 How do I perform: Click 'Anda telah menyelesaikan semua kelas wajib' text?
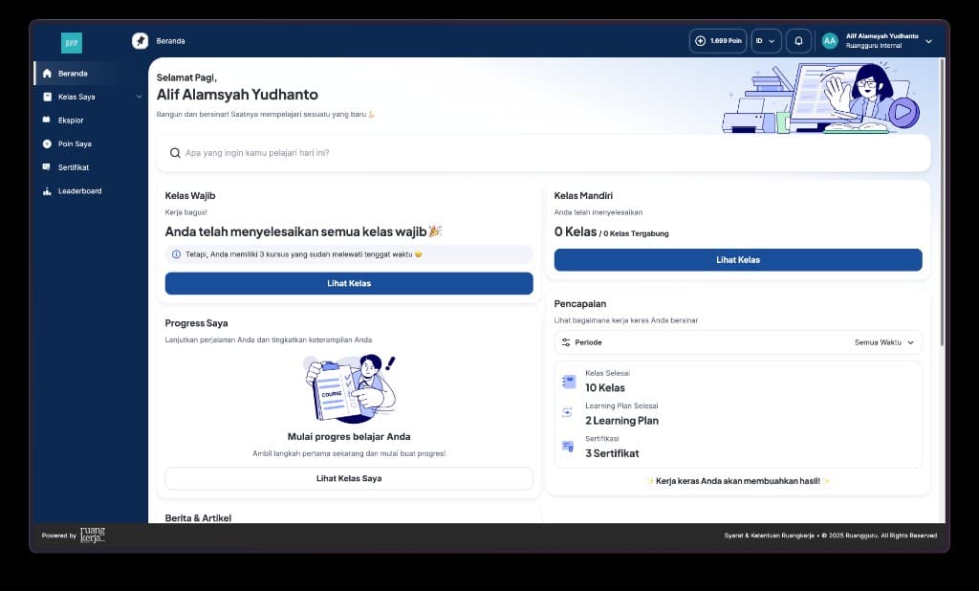[x=296, y=231]
